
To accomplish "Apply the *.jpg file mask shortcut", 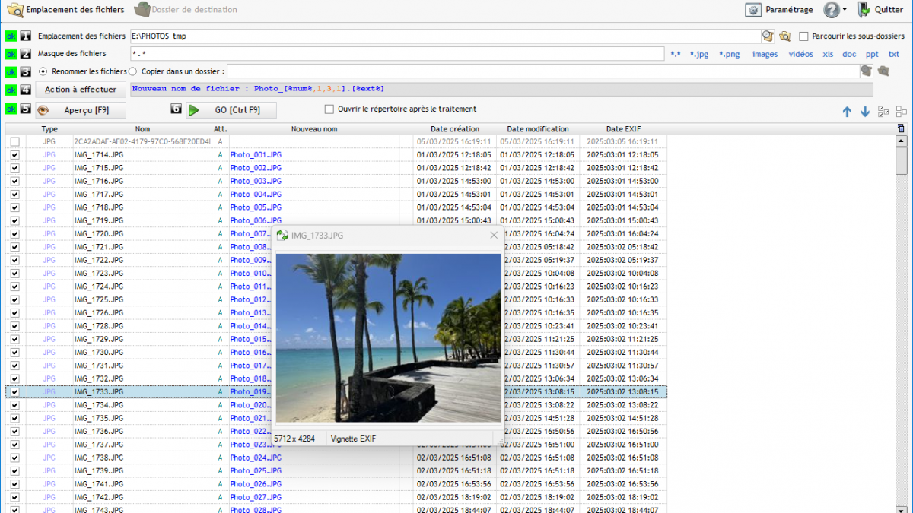I will tap(699, 54).
